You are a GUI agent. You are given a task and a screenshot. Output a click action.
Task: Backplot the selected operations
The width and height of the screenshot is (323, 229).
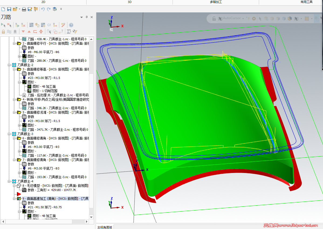31,25
